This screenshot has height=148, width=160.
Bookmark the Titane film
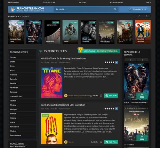pyautogui.click(x=101, y=96)
